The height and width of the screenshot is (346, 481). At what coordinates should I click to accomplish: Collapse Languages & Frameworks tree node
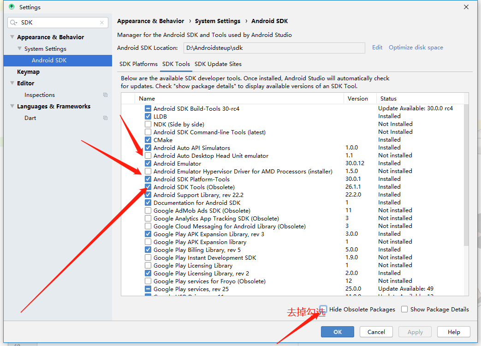(12, 106)
